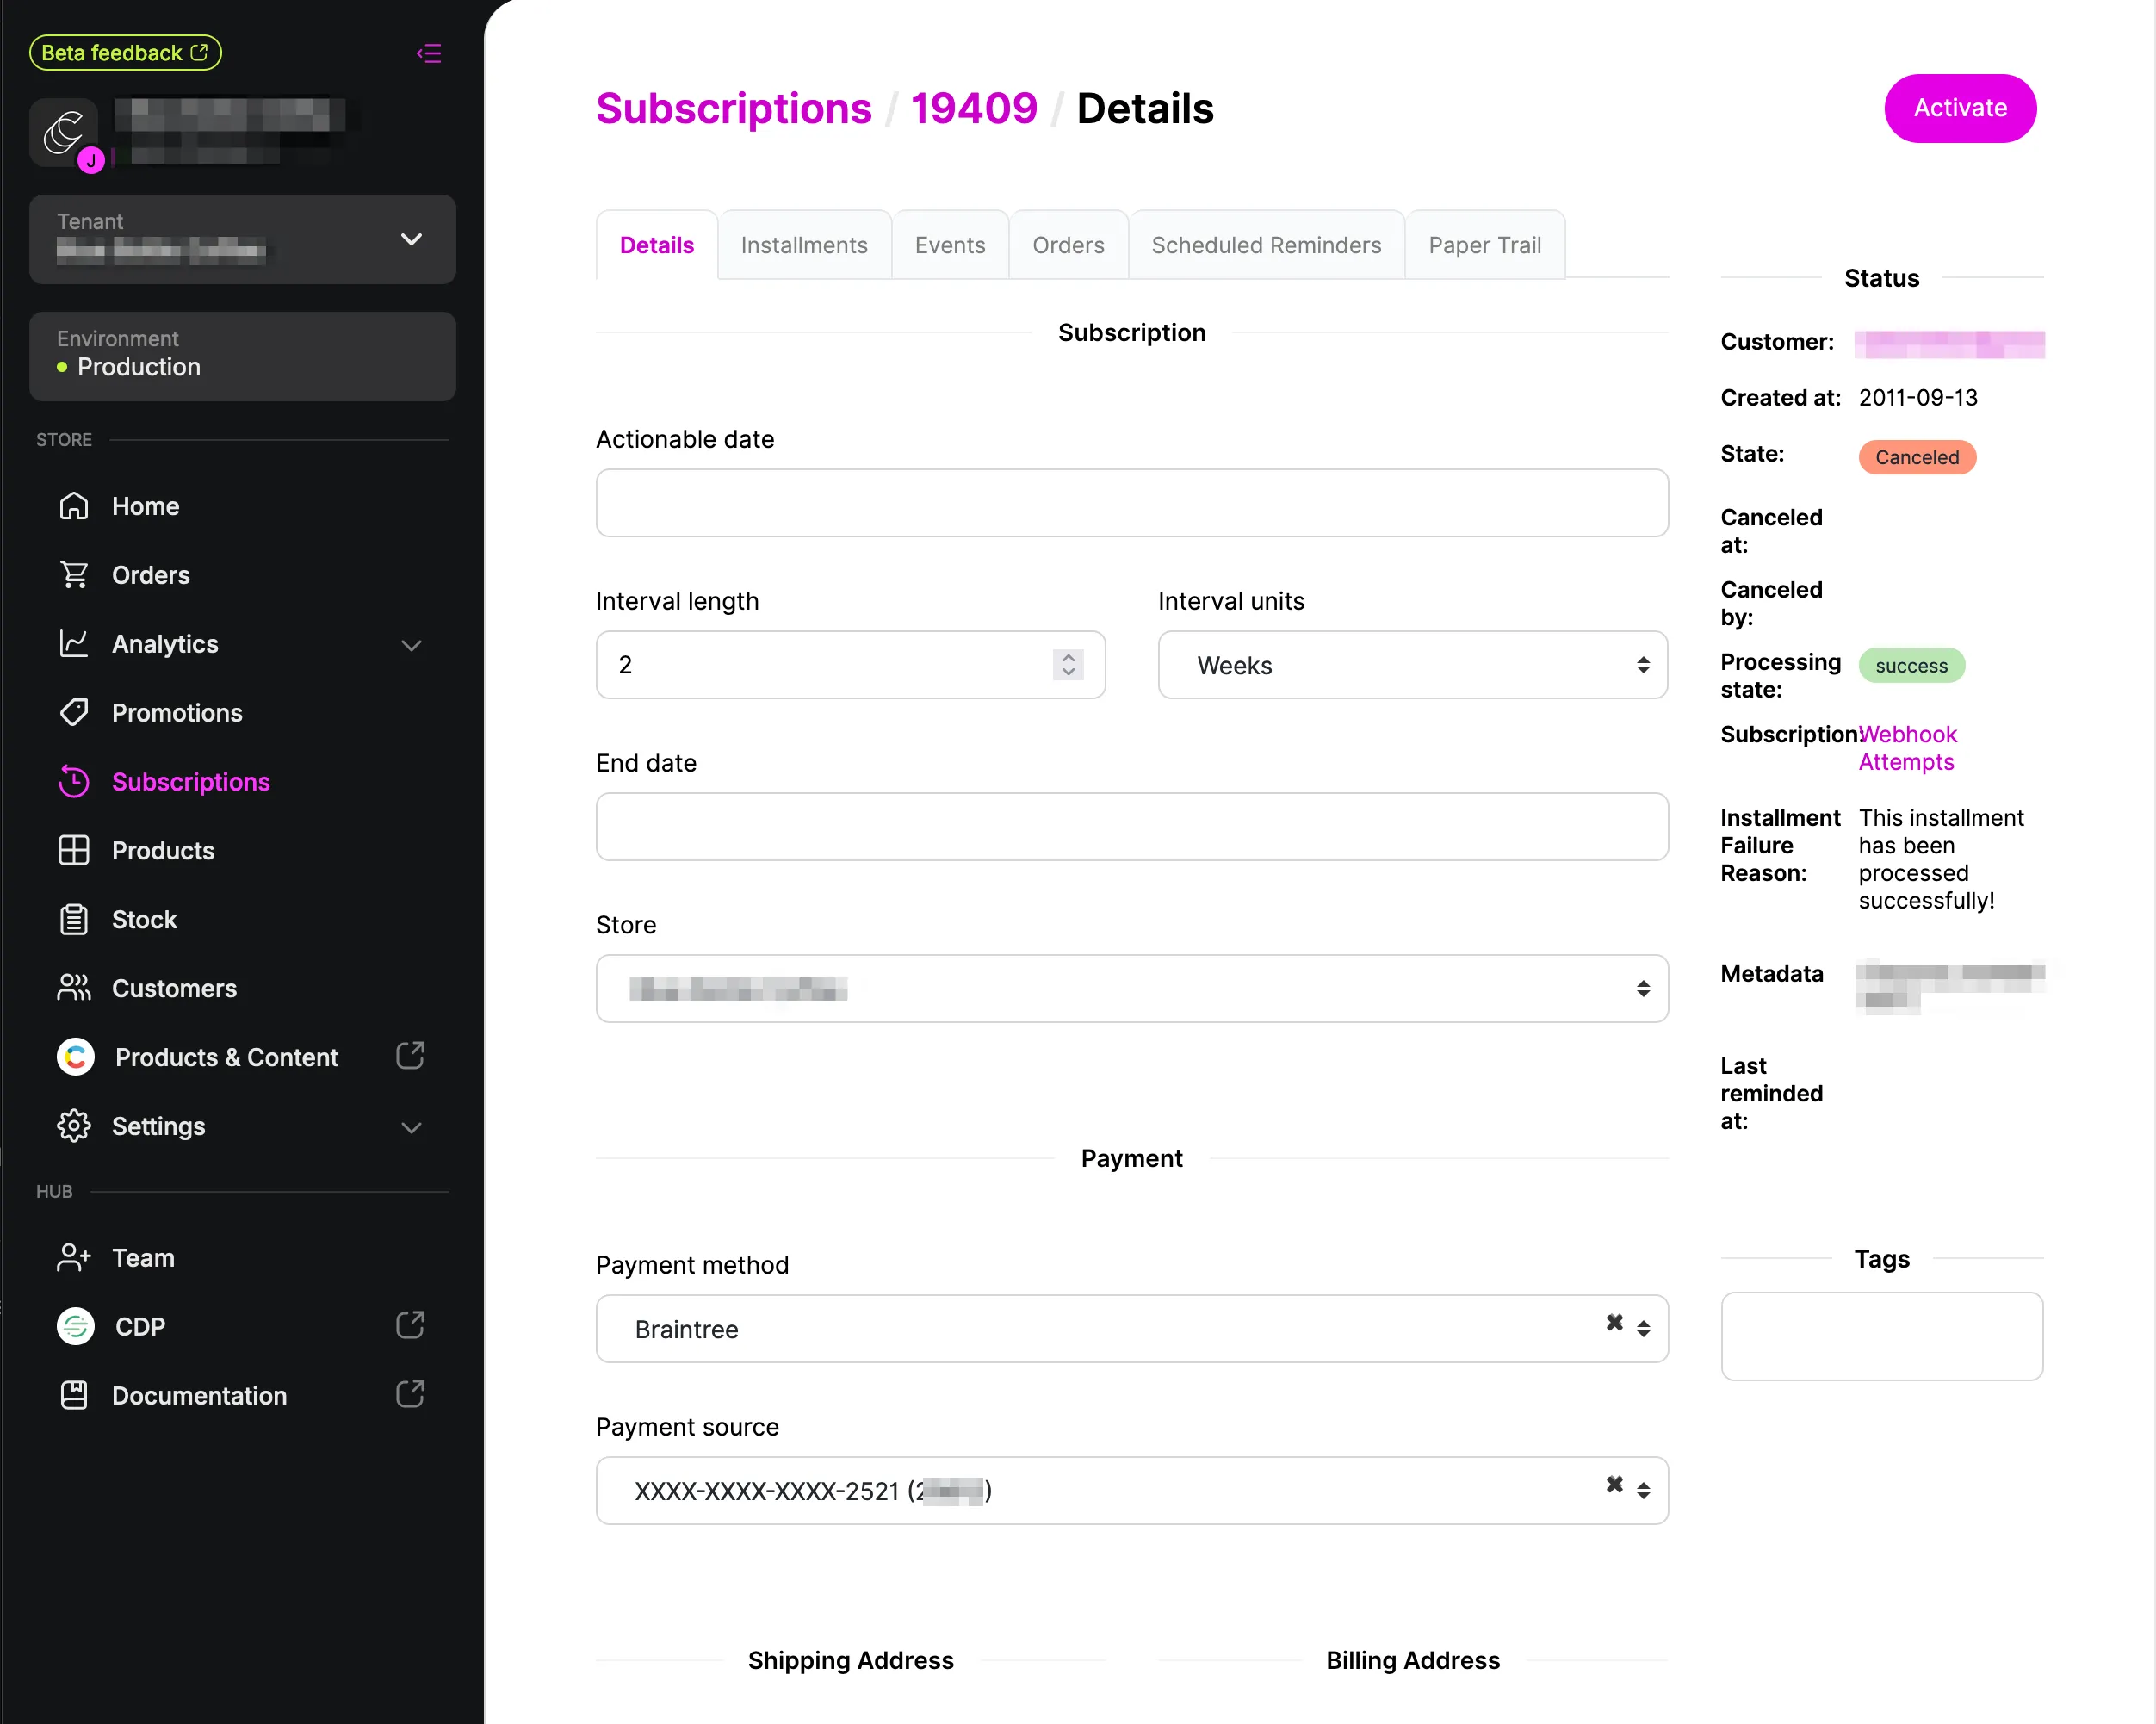Screen dimensions: 2156x1724
Task: Click the Interval length number field
Action: [851, 665]
